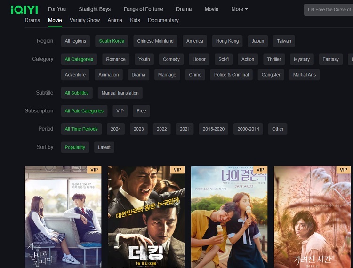Select All Time Periods option
This screenshot has width=353, height=268.
point(81,129)
